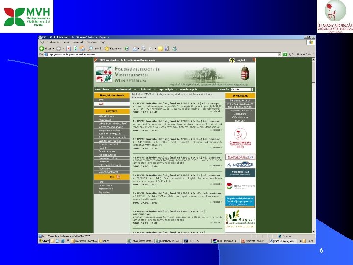Viewport: 353px width, 265px height.
Task: Click the page scrollbar down arrow
Action: [x=313, y=231]
